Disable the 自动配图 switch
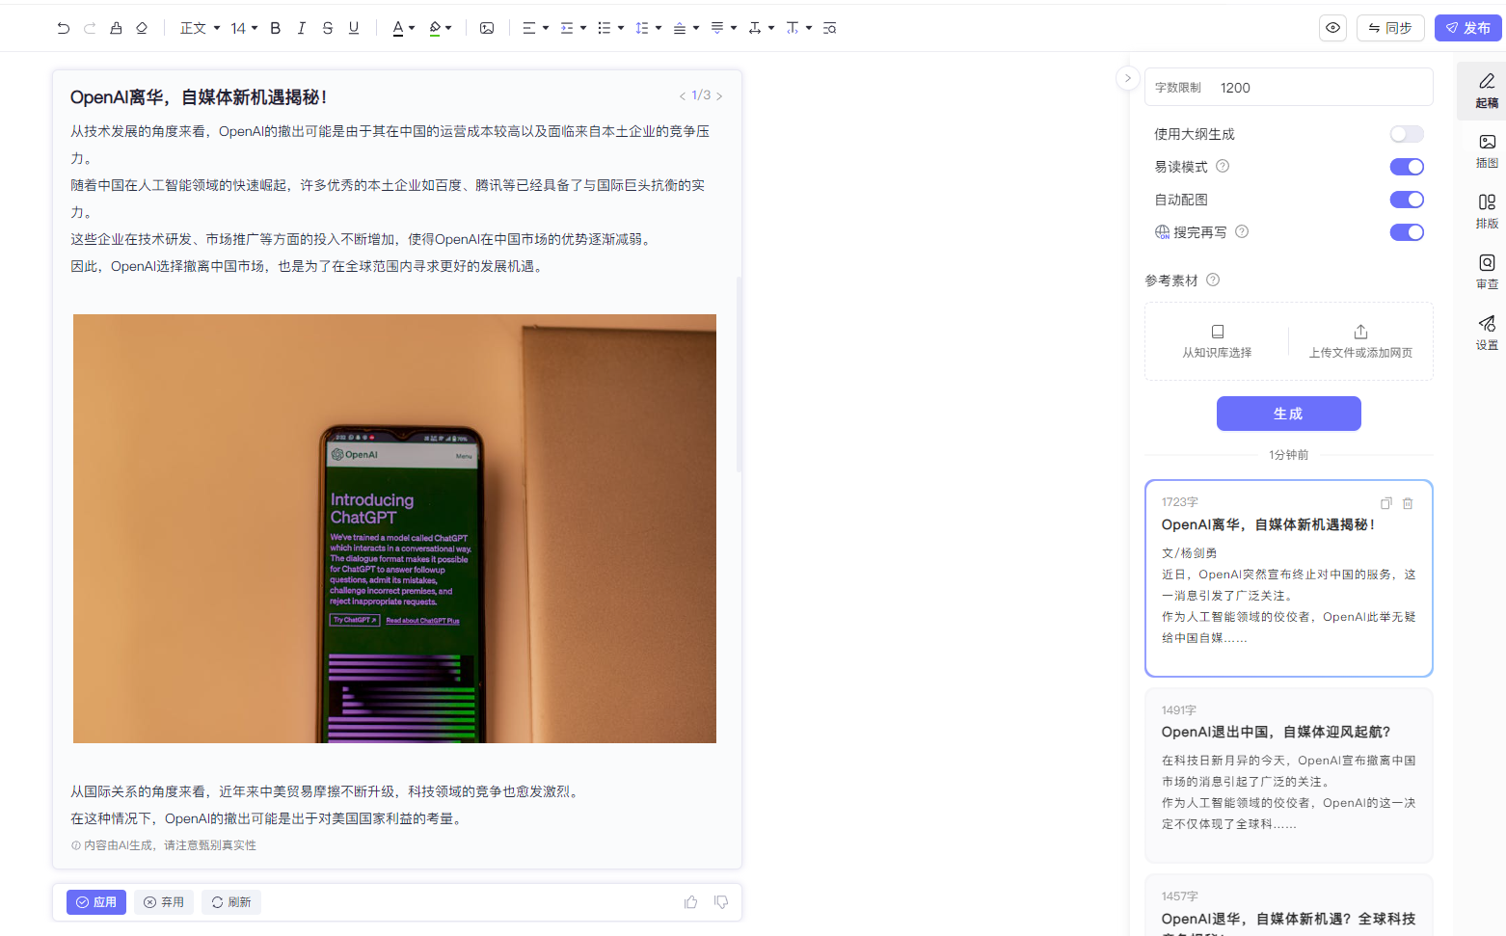The width and height of the screenshot is (1506, 936). click(1406, 200)
